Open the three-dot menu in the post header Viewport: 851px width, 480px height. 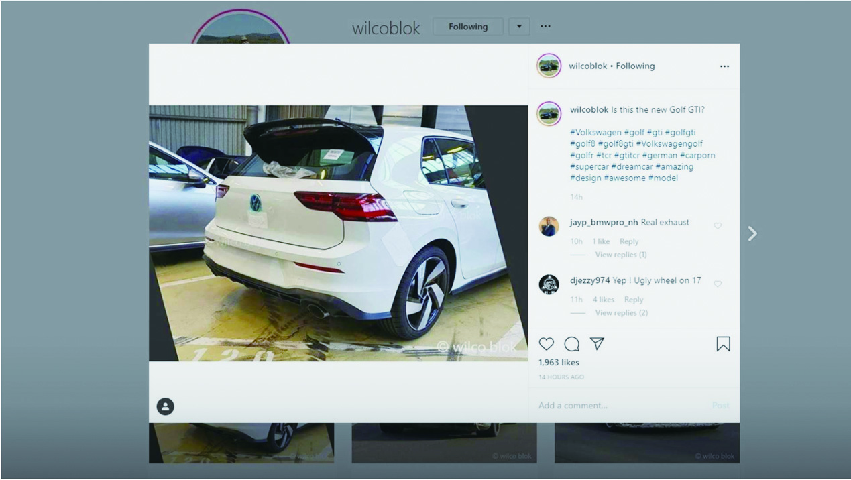(724, 66)
